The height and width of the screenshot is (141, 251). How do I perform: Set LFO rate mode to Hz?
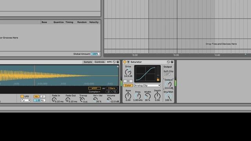point(36,96)
